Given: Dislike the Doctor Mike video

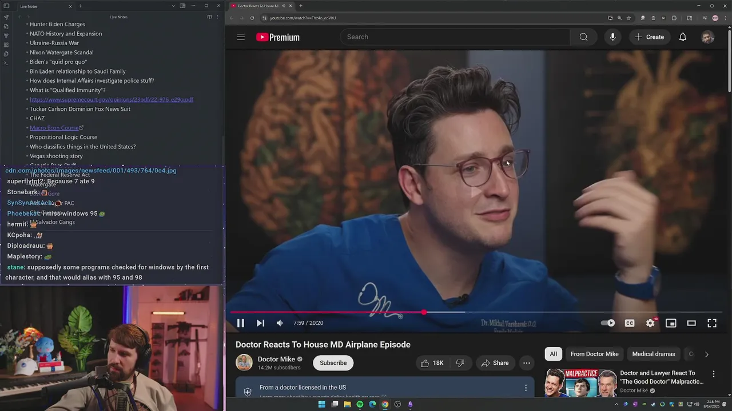Looking at the screenshot, I should 460,363.
